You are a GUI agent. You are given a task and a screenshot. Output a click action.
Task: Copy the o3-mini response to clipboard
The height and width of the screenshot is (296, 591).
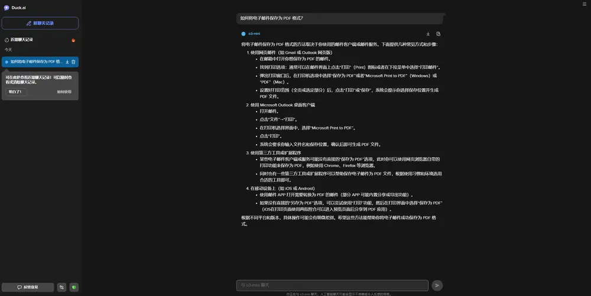(438, 34)
